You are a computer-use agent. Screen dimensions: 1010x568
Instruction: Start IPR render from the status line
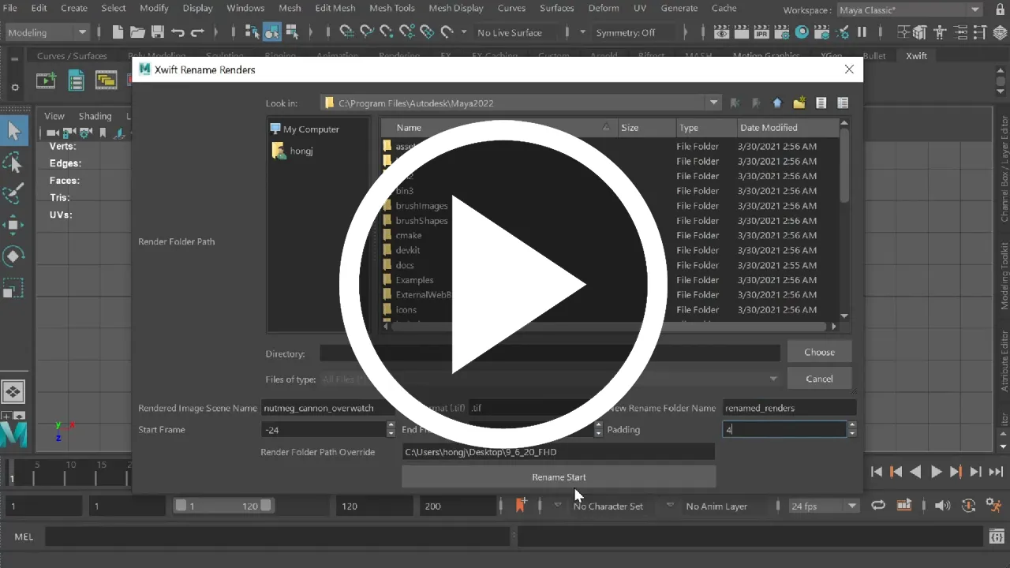coord(762,32)
